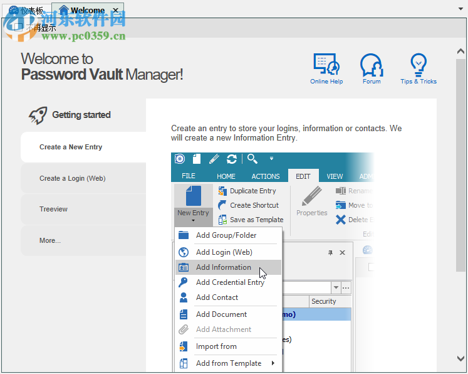Select the Treeview step
This screenshot has width=468, height=374.
83,209
